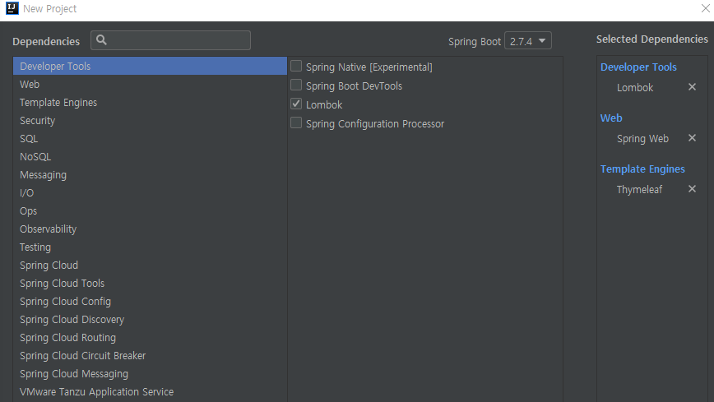Viewport: 714px width, 402px height.
Task: Enable Spring Configuration Processor
Action: tap(296, 123)
